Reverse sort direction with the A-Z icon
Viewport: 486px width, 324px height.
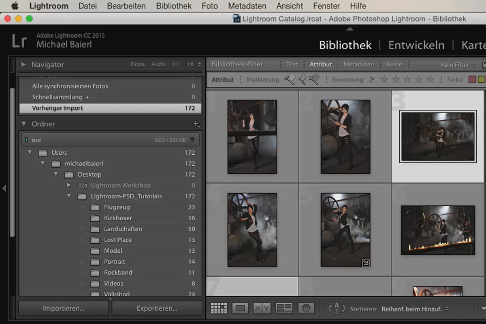337,309
